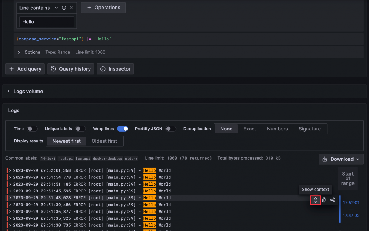This screenshot has height=231, width=369.
Task: Expand the 09:51:39,456 log row
Action: (x=10, y=205)
